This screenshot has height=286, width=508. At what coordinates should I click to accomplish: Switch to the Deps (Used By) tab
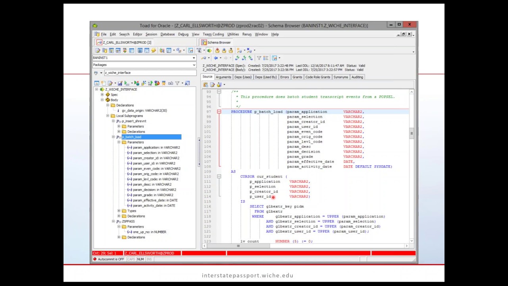click(x=266, y=77)
